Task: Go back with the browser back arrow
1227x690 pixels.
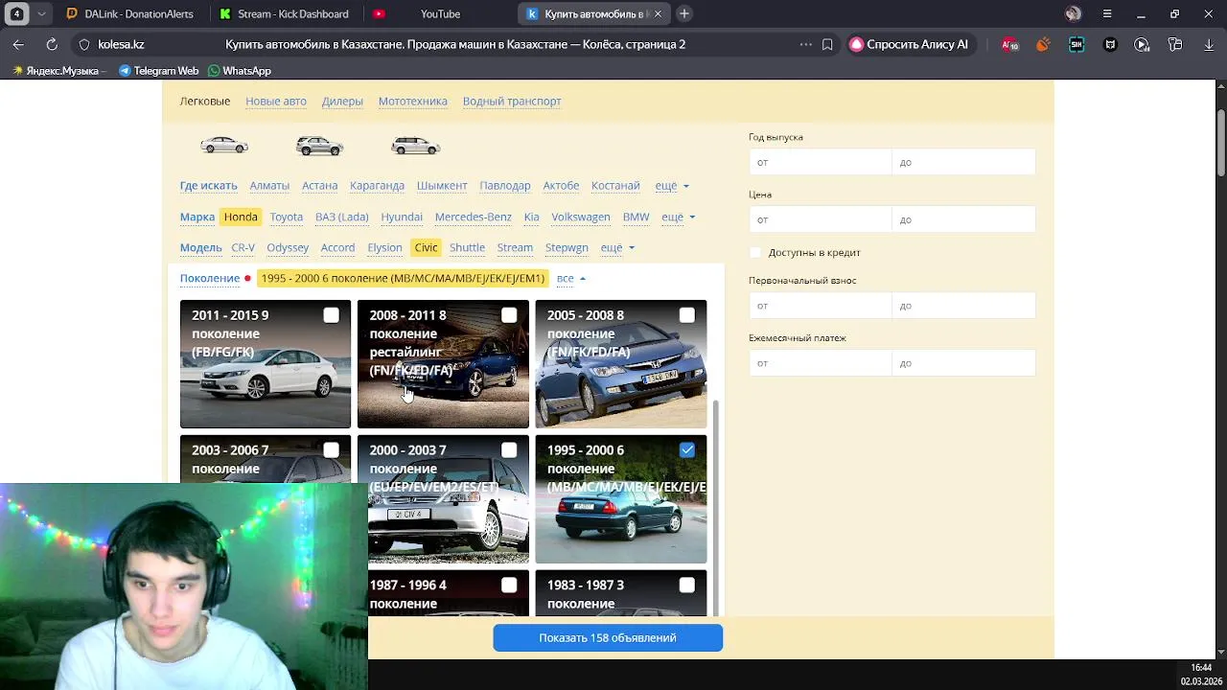Action: (x=18, y=44)
